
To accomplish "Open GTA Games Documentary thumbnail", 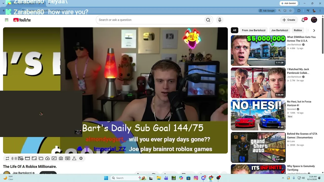I will tap(258, 147).
